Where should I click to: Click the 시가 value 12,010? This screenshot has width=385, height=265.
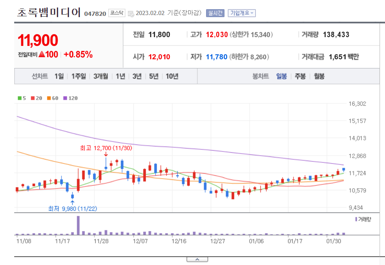tap(159, 57)
